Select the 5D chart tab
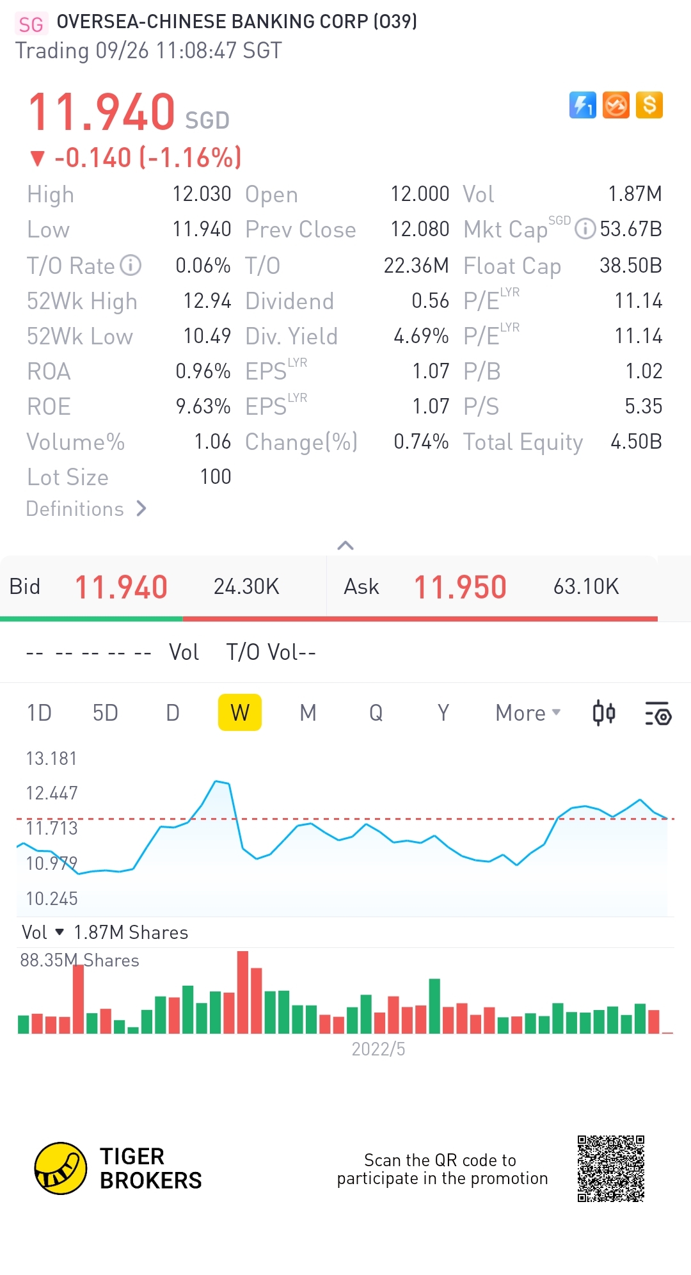691x1275 pixels. click(106, 713)
